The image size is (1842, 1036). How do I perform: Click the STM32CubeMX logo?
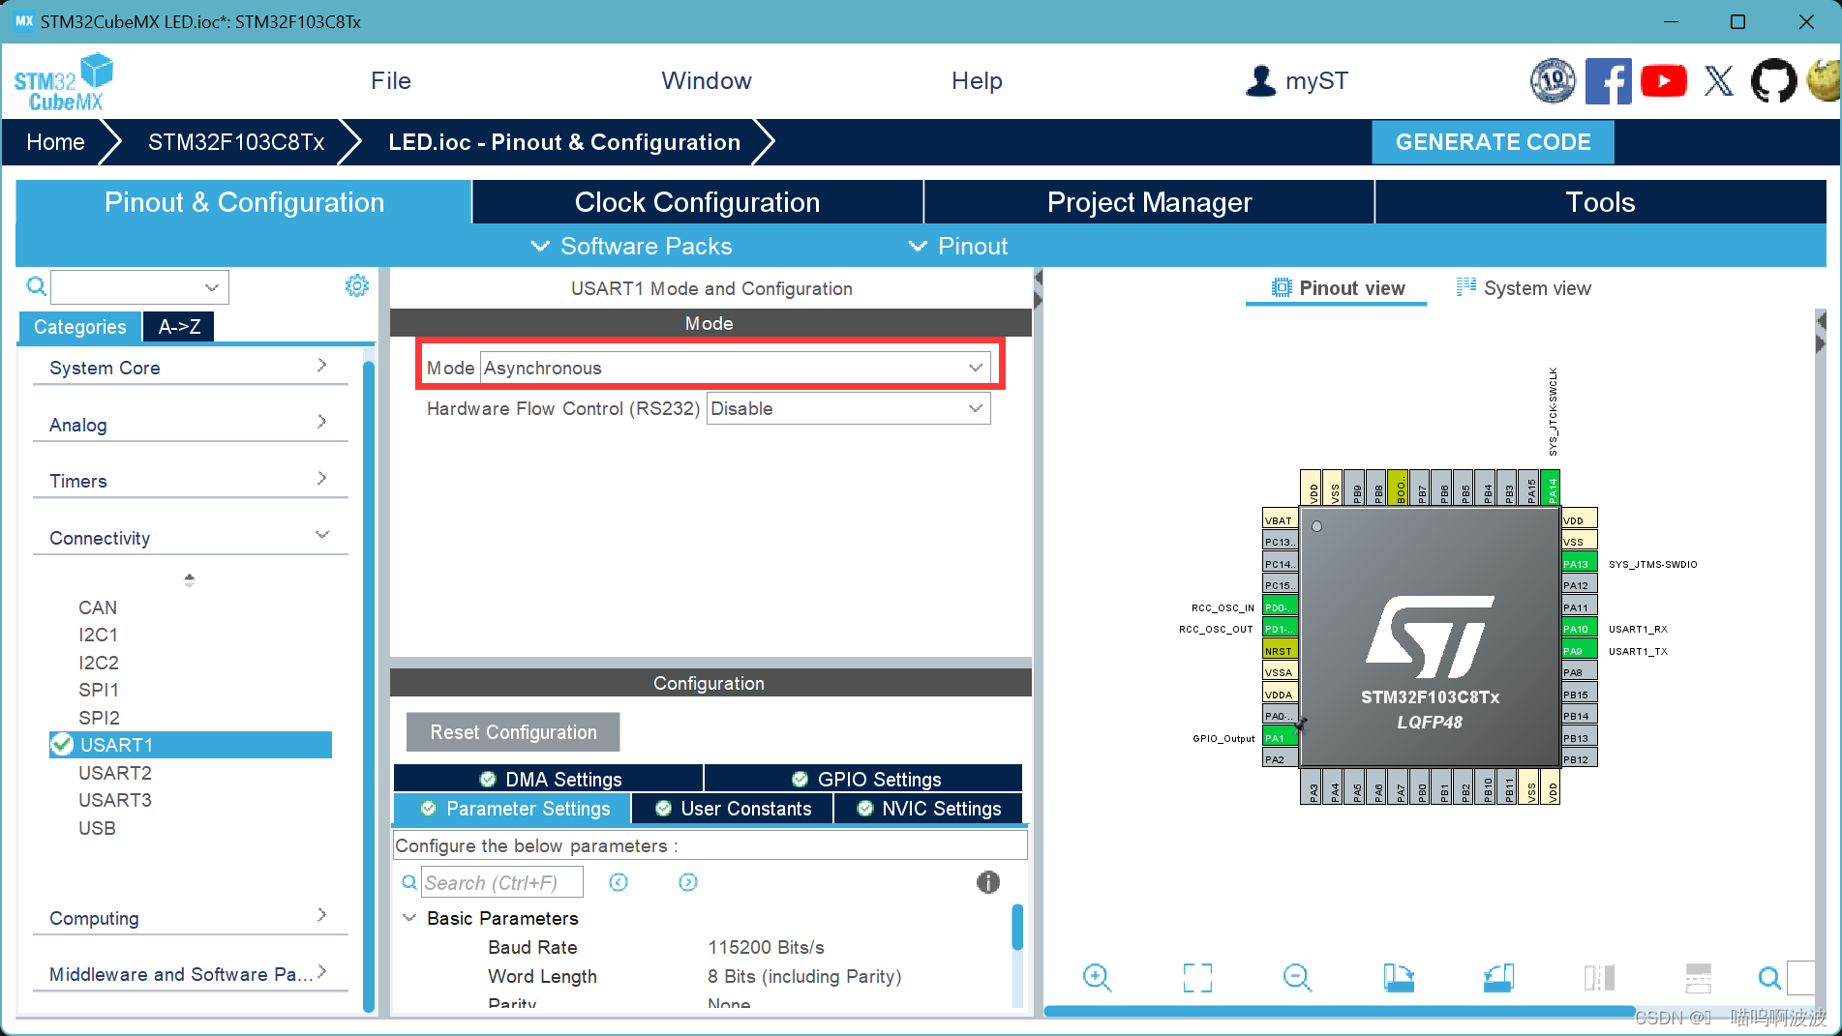coord(63,82)
